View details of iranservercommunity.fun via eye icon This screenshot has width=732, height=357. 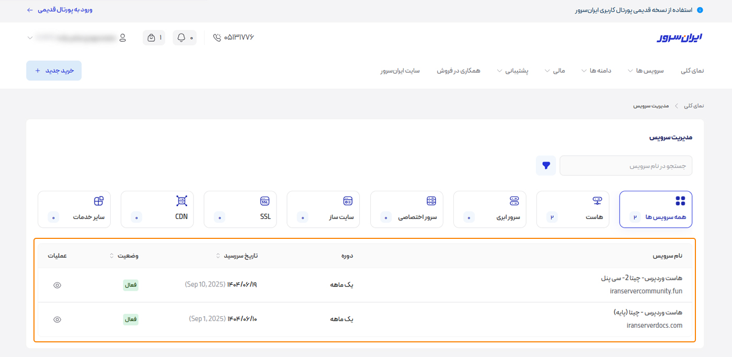pyautogui.click(x=58, y=285)
